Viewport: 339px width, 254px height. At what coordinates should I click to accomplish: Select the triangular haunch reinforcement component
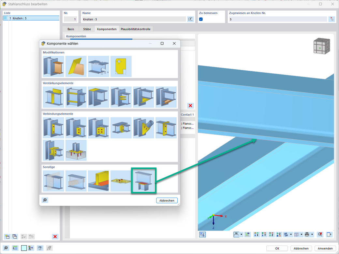point(143,97)
